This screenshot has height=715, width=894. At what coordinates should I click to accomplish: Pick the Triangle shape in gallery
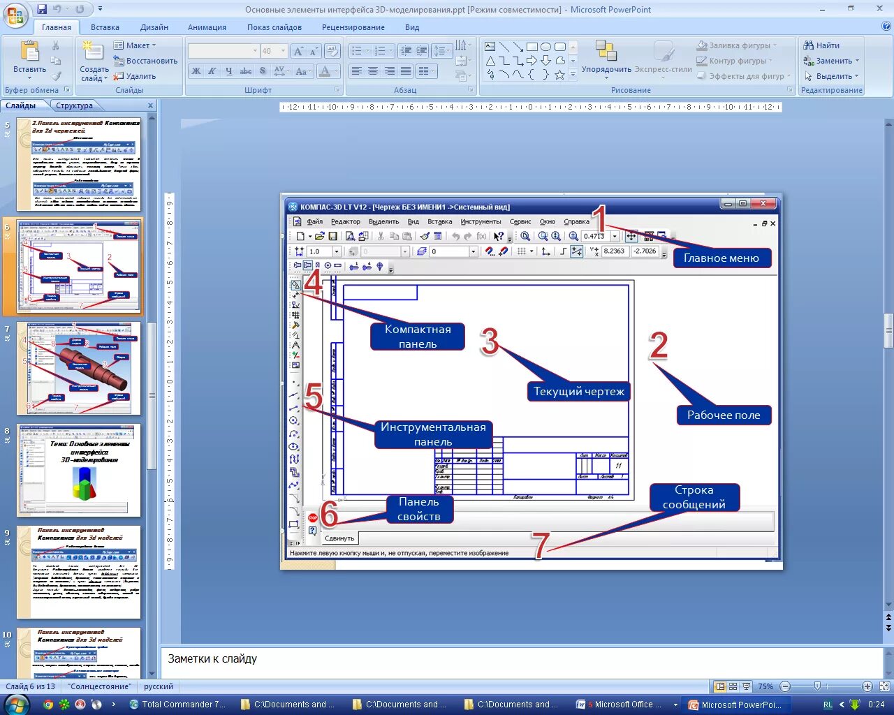coord(490,61)
